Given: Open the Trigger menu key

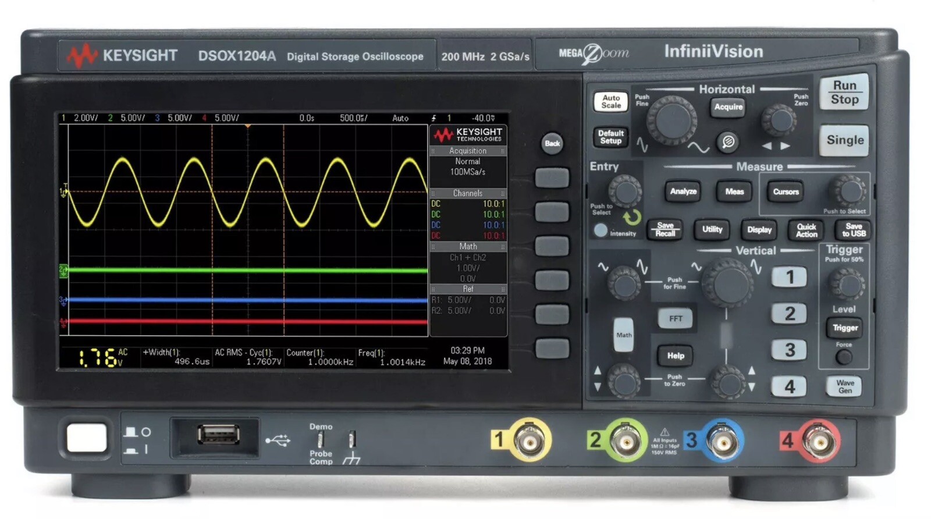Looking at the screenshot, I should pyautogui.click(x=845, y=328).
